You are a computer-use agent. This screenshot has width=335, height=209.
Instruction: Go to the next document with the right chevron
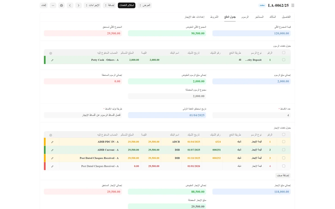(x=78, y=5)
